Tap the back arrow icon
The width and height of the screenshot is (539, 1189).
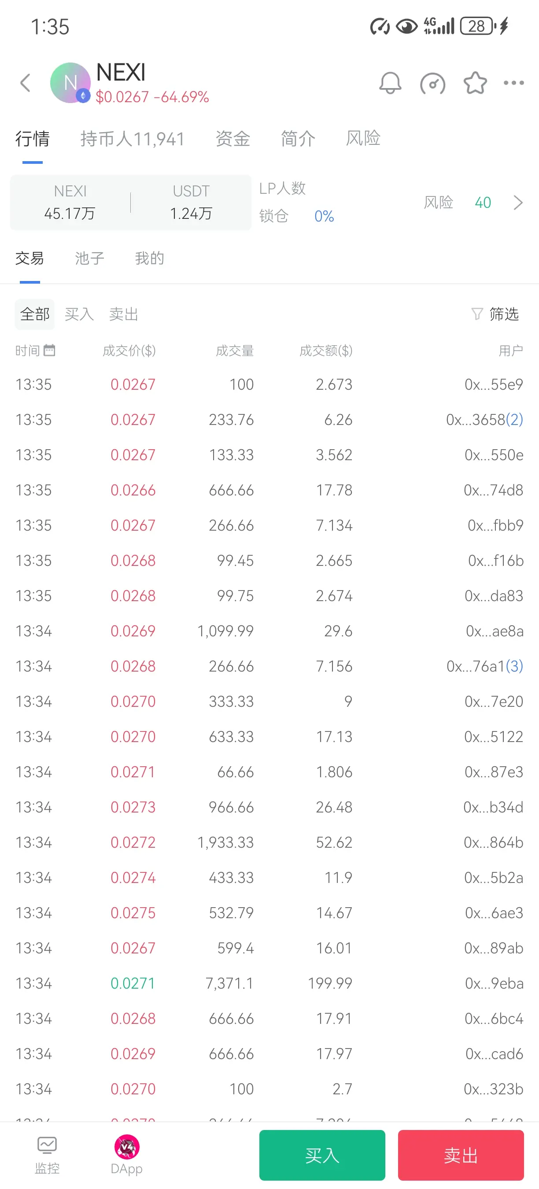26,83
